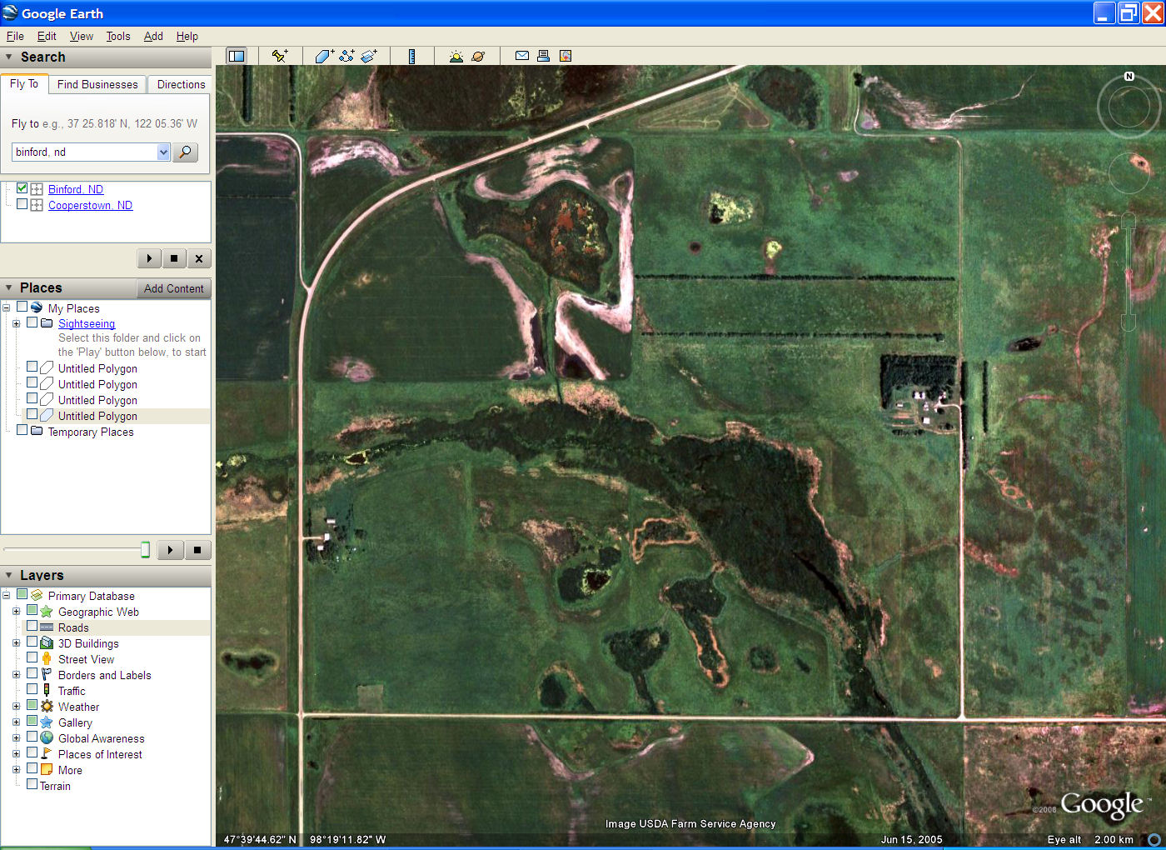The height and width of the screenshot is (850, 1166).
Task: Open the File menu
Action: point(15,36)
